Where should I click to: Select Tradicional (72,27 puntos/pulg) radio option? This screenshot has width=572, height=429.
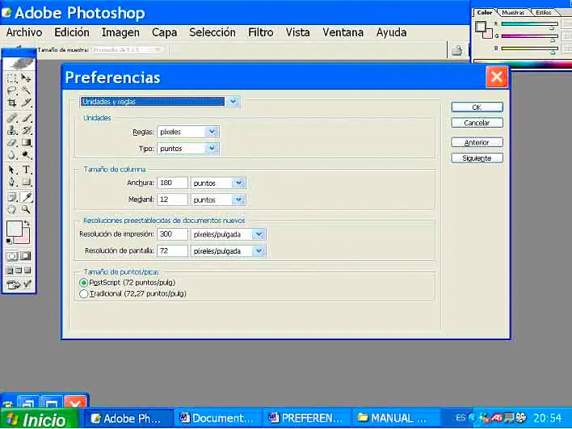tap(83, 293)
